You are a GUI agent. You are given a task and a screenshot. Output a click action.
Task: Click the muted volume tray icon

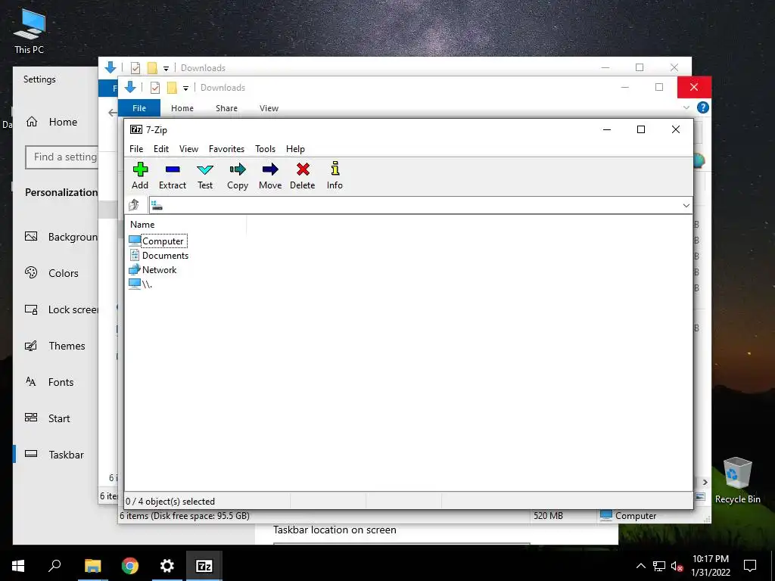677,566
